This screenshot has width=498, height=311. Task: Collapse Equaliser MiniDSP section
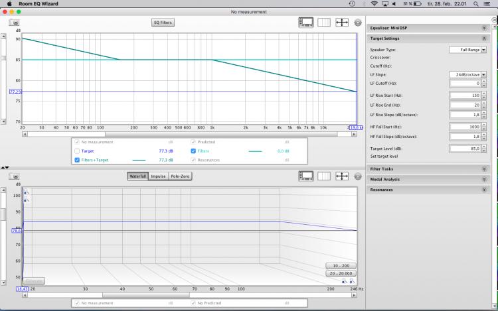(484, 29)
